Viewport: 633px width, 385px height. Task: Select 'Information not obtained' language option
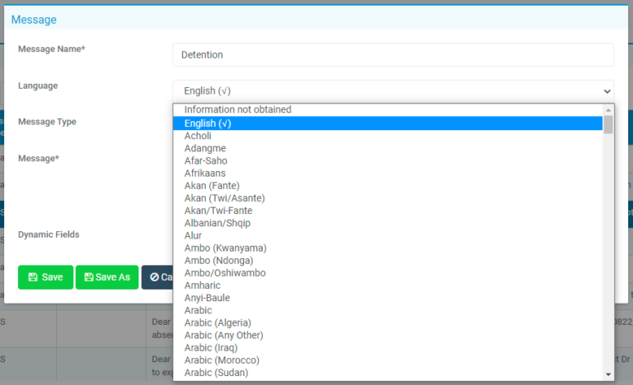point(237,109)
